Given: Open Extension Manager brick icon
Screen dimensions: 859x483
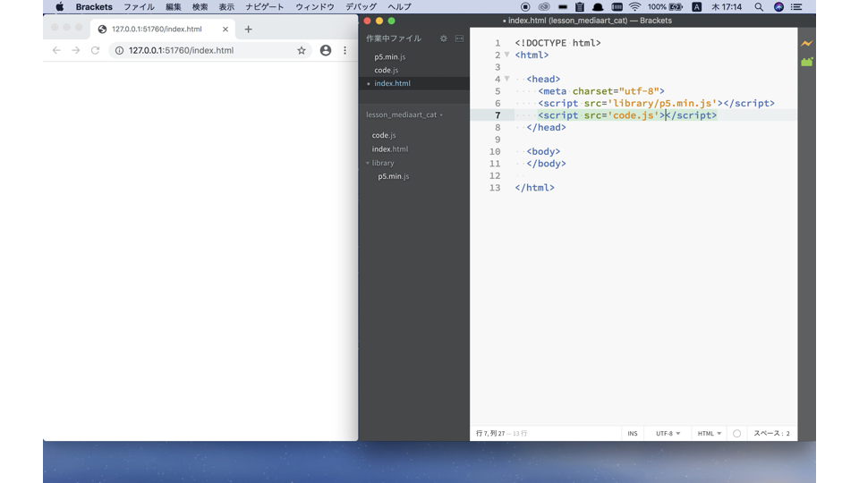Looking at the screenshot, I should coord(806,62).
